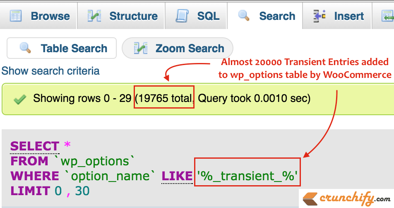Click the SQL scroll icon
Viewport: 394px width, 208px height.
(182, 16)
